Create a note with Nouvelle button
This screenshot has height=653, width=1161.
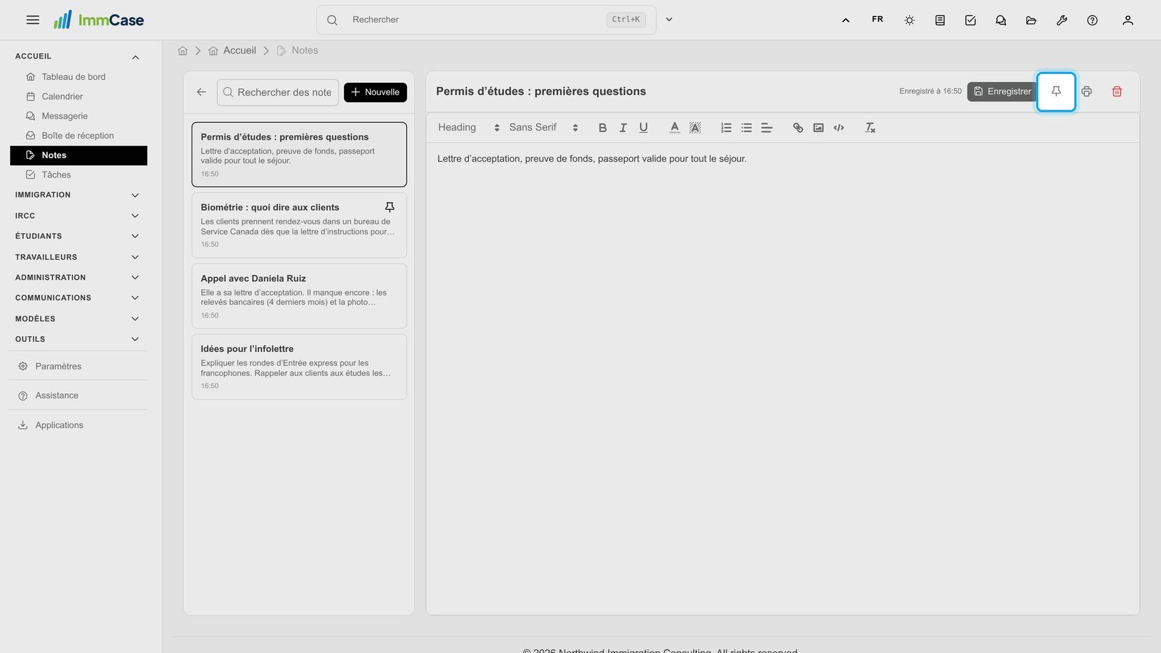[375, 92]
